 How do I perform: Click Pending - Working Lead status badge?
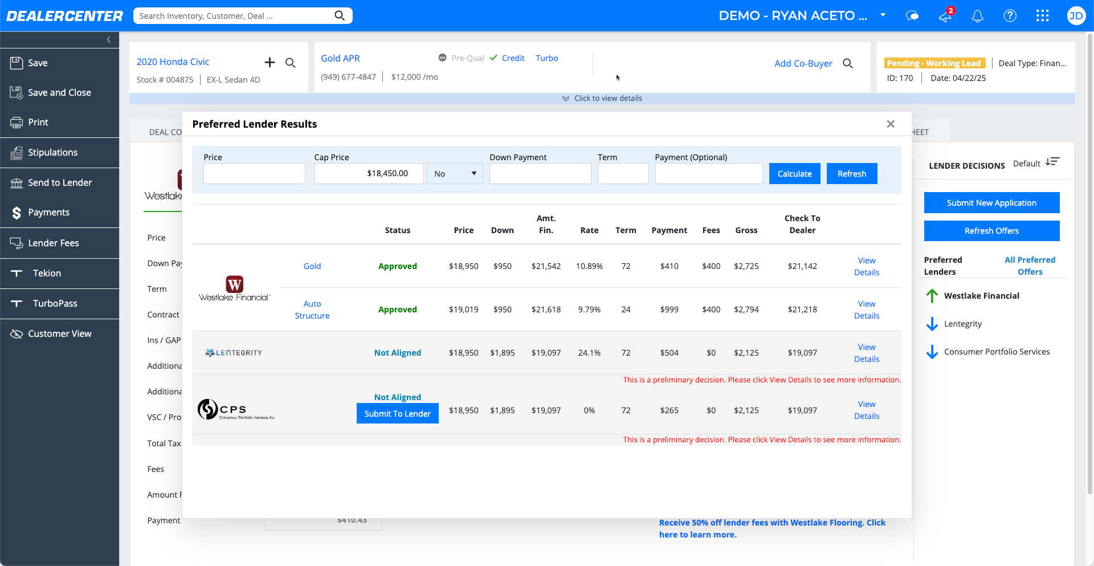tap(934, 63)
